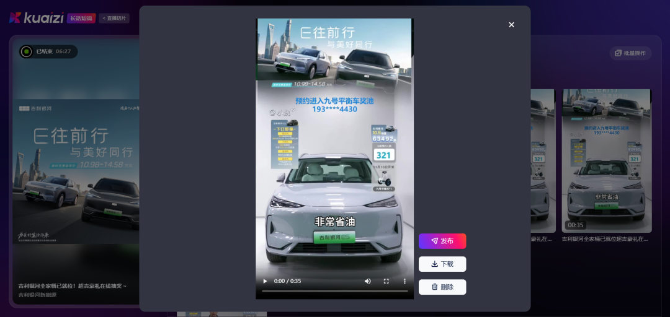
Task: Click the kuaizi logo
Action: click(x=37, y=18)
